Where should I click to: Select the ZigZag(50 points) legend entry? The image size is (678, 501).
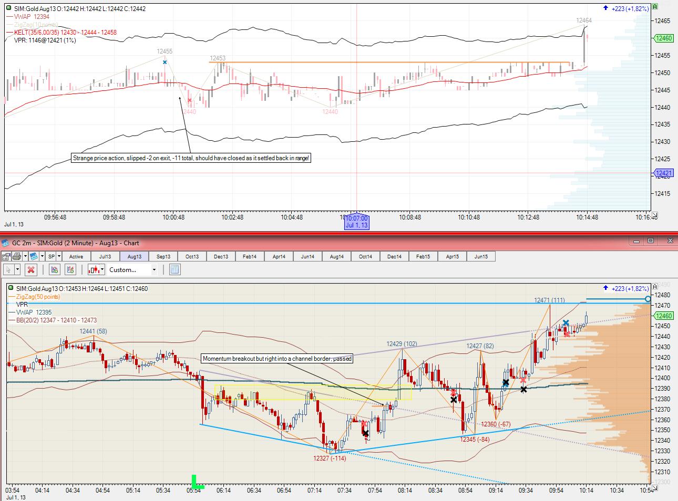(x=34, y=297)
